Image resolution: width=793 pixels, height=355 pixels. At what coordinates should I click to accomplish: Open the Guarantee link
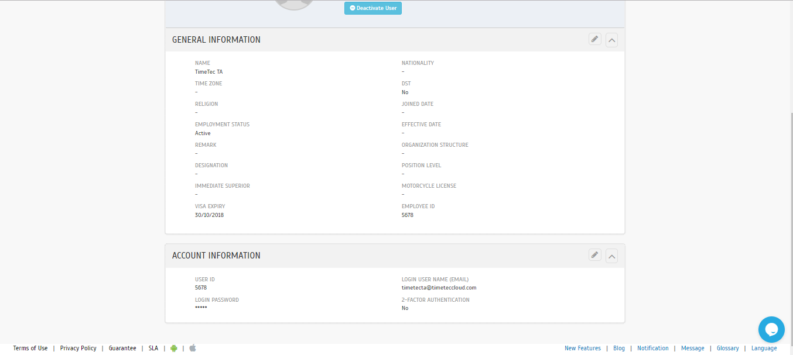tap(122, 348)
